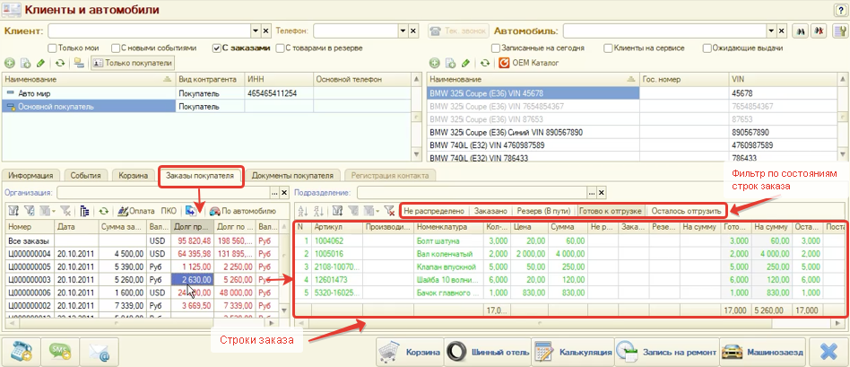The image size is (850, 367).
Task: Clear the Организация field
Action: coord(284,193)
